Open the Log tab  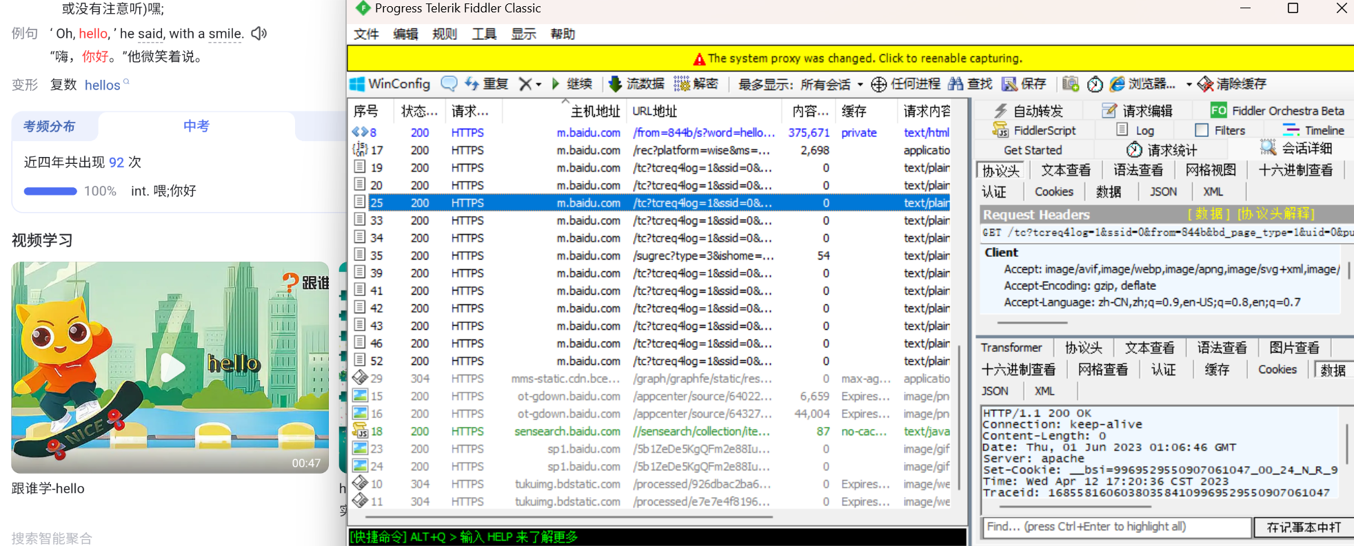(1135, 130)
